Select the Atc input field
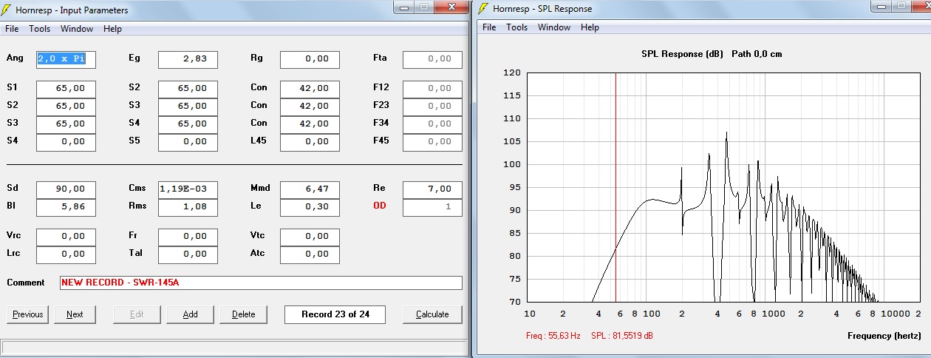 (x=310, y=254)
